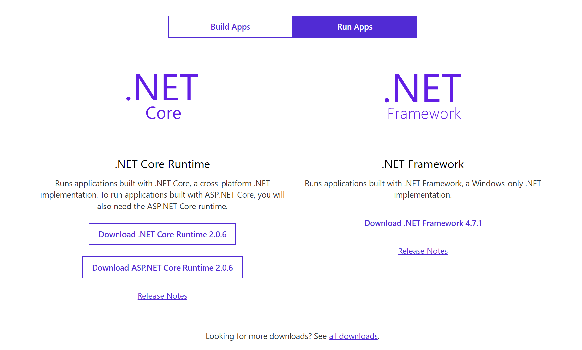The width and height of the screenshot is (582, 350).
Task: Click the Core text in the left logo
Action: click(163, 113)
